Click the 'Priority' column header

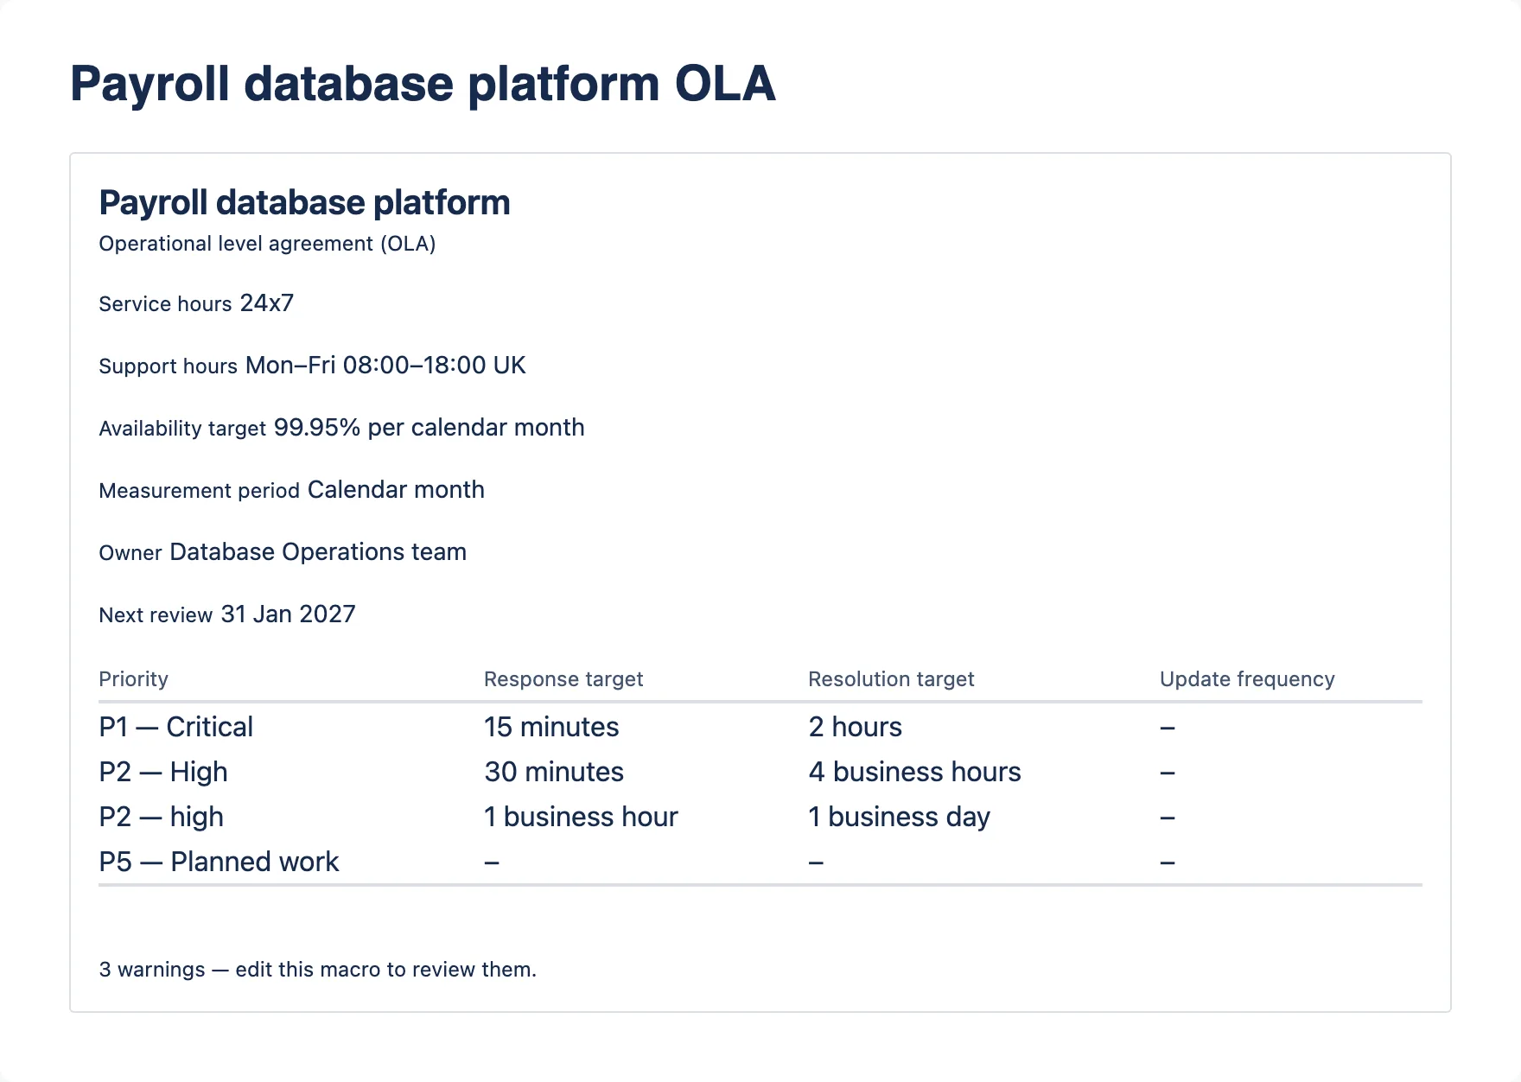133,679
